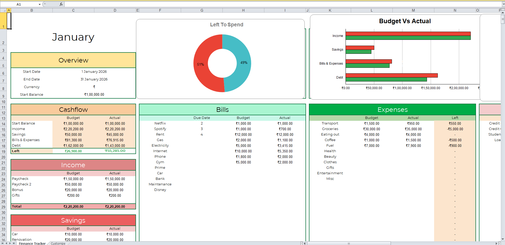Click the January heading cell

(x=73, y=37)
